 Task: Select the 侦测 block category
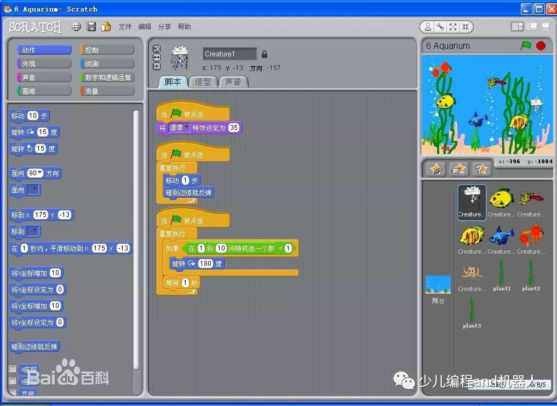tap(107, 64)
